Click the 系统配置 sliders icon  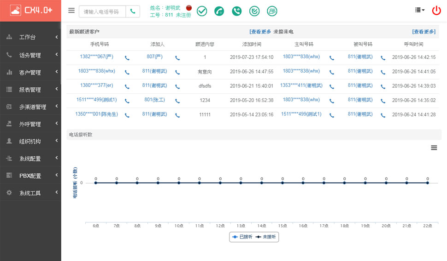[x=9, y=158]
